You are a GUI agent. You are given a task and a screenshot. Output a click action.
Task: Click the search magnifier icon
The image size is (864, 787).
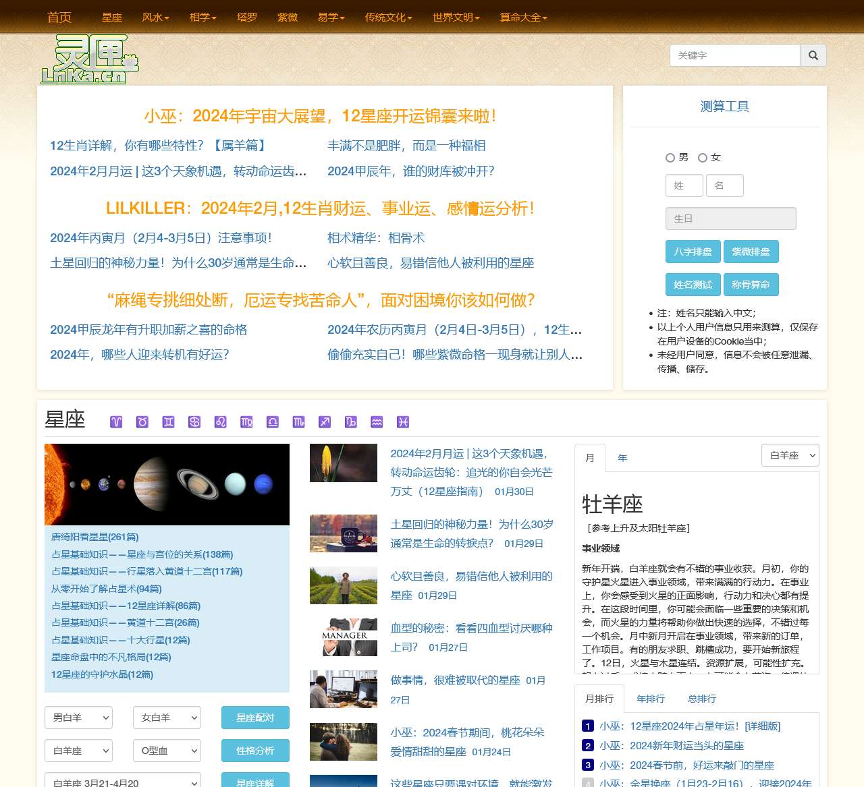(813, 55)
